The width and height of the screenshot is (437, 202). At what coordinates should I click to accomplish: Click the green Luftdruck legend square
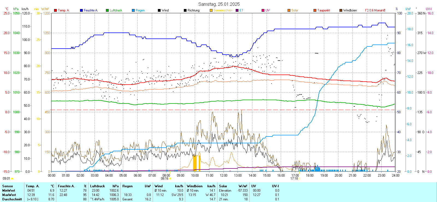(x=107, y=10)
